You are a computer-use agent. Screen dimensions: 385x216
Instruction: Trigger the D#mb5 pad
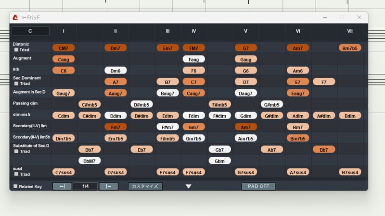click(x=141, y=104)
